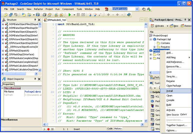Open the Refactor menu
Screen dimensions: 193x134
(x=38, y=9)
